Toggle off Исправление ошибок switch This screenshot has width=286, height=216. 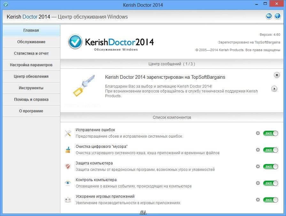pyautogui.click(x=270, y=133)
